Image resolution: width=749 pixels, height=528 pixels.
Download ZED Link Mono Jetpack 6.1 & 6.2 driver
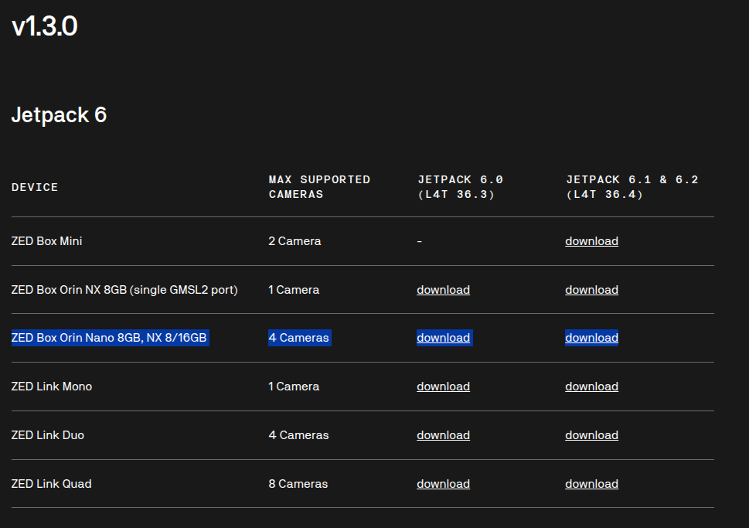pos(591,387)
